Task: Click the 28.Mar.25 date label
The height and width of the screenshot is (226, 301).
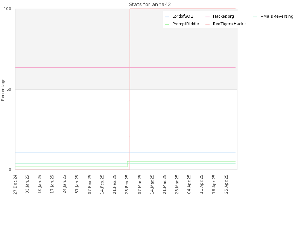Action: [x=177, y=184]
